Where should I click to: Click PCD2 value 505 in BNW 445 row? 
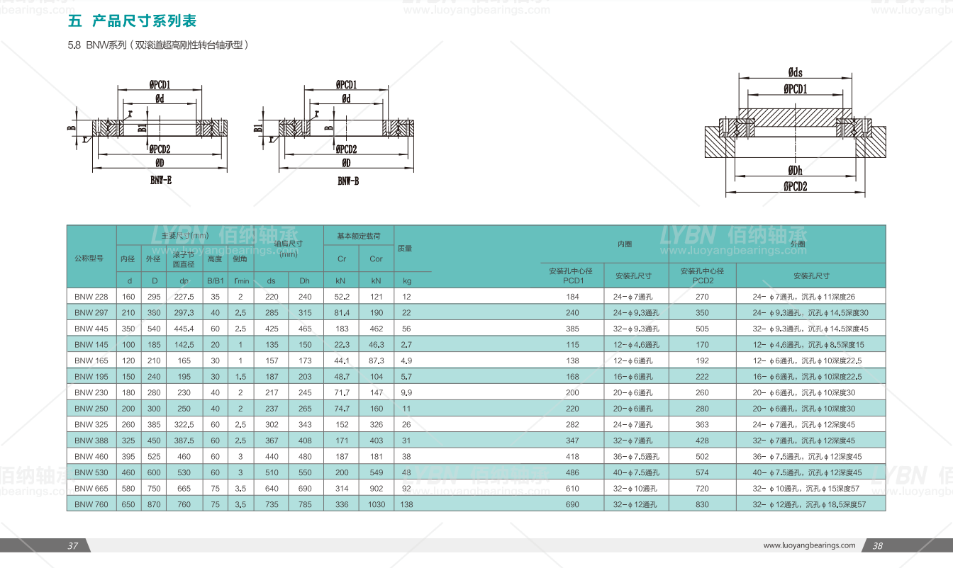point(702,329)
